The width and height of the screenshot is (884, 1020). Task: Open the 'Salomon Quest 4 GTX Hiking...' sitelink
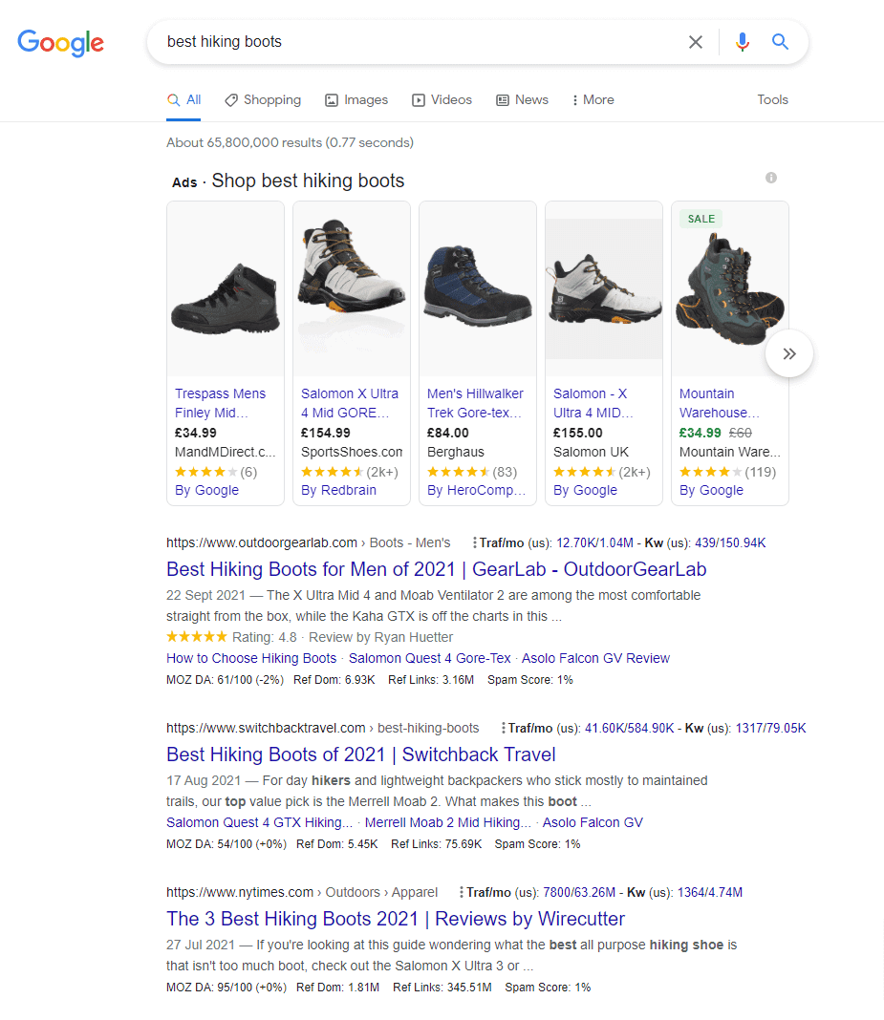tap(260, 823)
